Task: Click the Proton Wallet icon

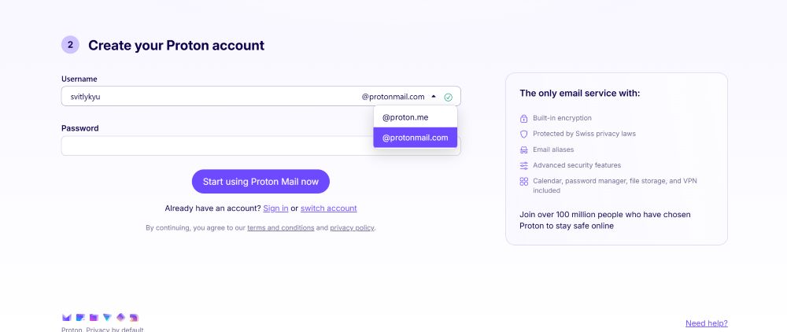Action: point(134,318)
